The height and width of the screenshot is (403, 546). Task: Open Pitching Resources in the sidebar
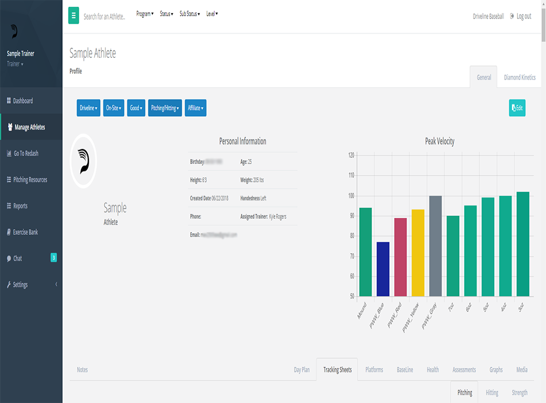(x=30, y=180)
